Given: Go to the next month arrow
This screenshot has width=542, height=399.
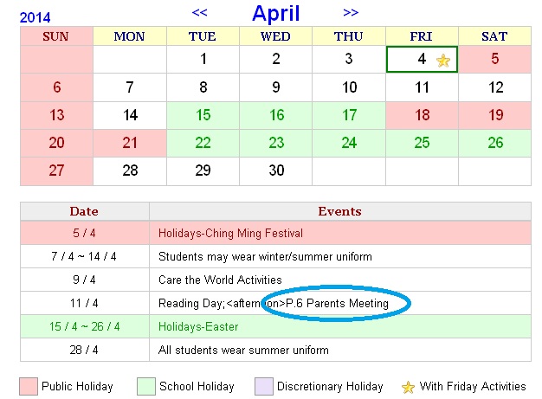Looking at the screenshot, I should (x=351, y=12).
